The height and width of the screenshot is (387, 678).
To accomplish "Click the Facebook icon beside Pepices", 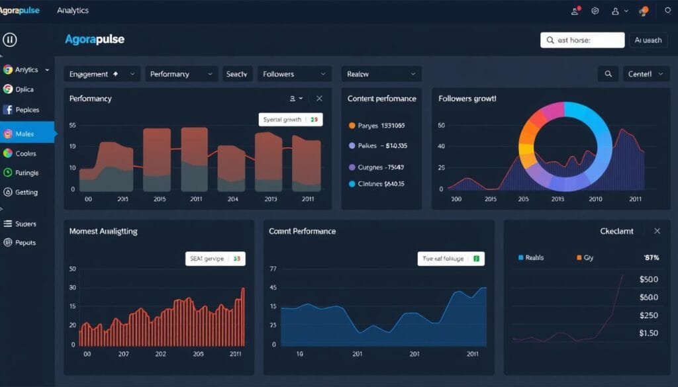I will tap(8, 110).
